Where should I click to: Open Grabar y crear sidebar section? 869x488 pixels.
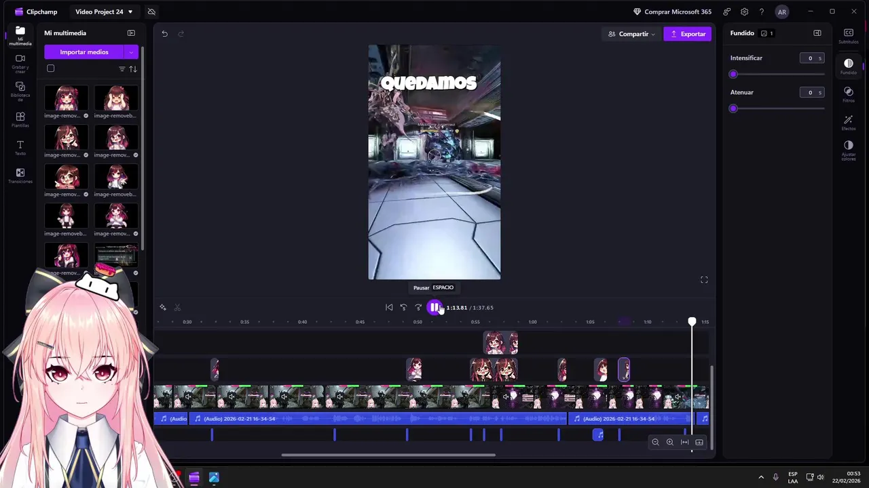point(20,62)
